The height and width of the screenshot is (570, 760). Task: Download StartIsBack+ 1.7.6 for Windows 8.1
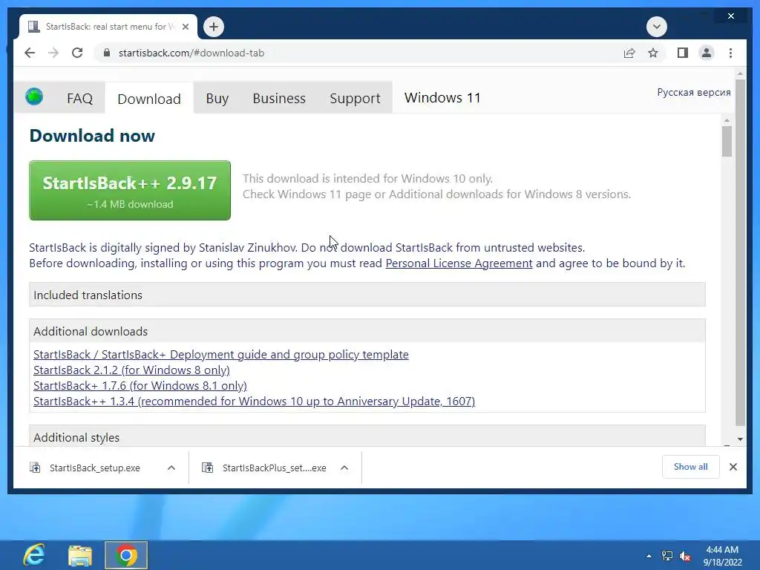click(x=140, y=385)
